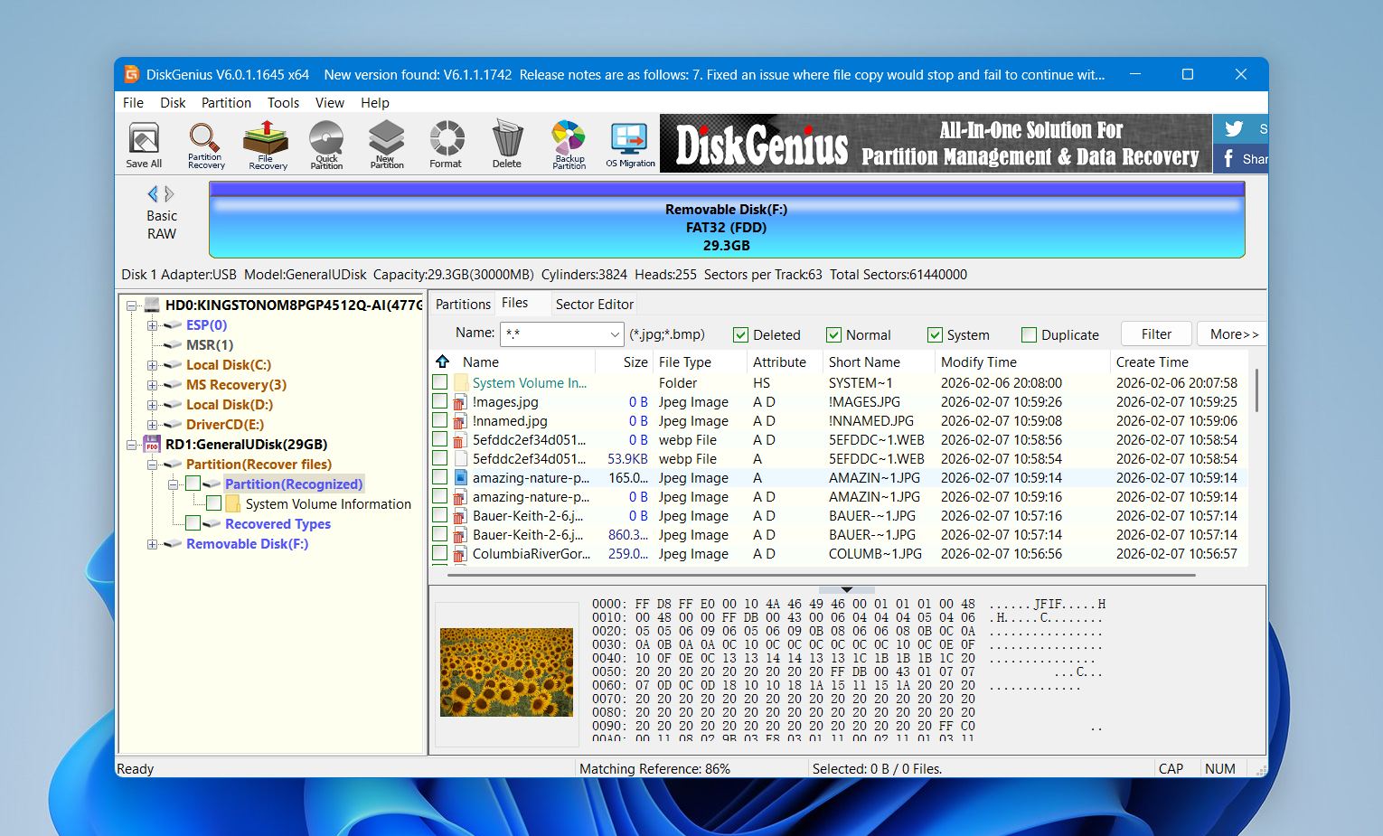Click the Delete partition icon

tap(506, 143)
